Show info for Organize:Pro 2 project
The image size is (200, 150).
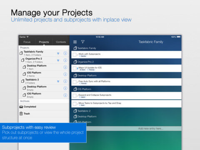pyautogui.click(x=65, y=60)
